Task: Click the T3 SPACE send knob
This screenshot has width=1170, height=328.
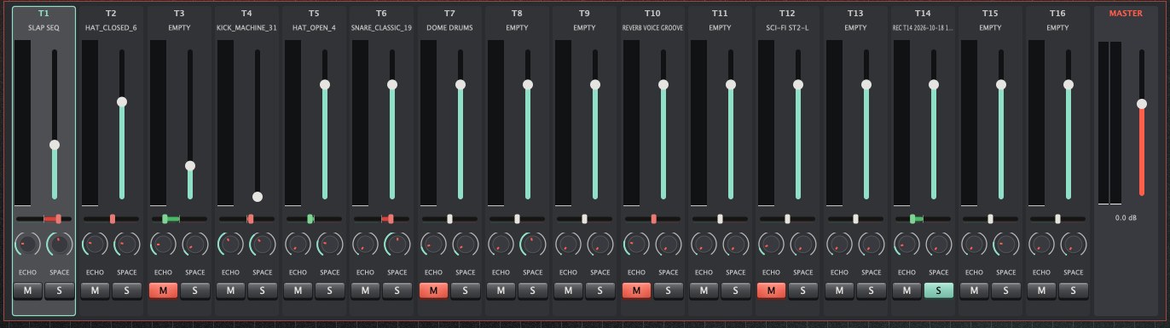Action: coord(194,245)
